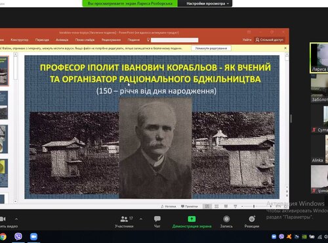Fit slide to current window icon

[285, 206]
